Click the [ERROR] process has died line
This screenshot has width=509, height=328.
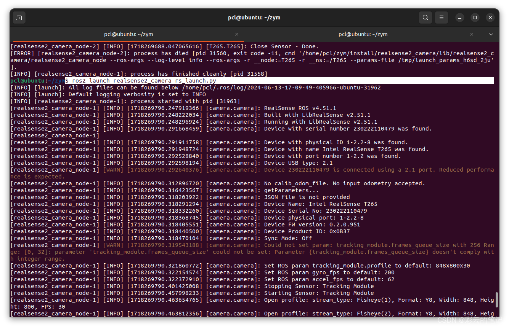[252, 60]
